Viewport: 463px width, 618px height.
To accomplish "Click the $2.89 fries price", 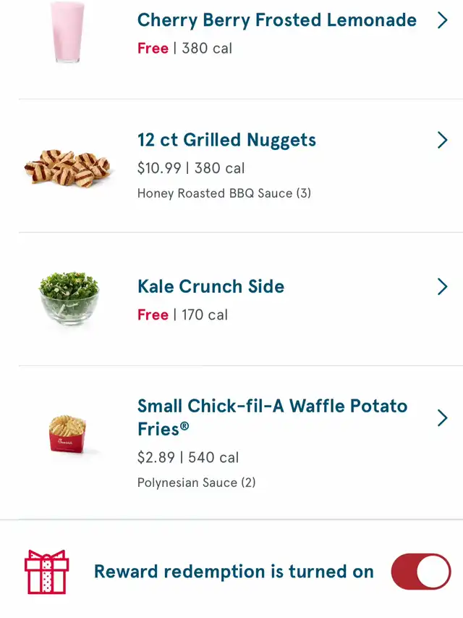I will coord(156,458).
